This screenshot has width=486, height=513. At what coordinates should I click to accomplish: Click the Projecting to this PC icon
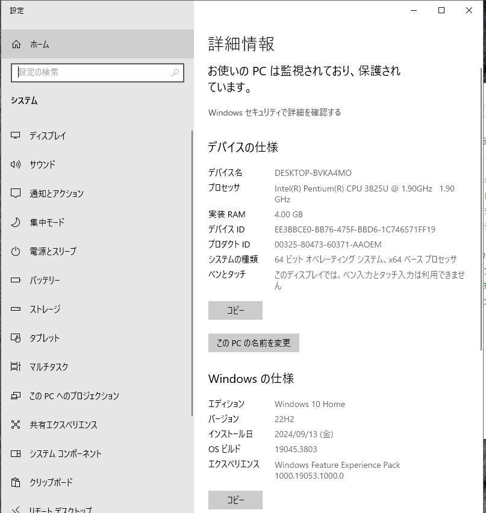(x=16, y=396)
